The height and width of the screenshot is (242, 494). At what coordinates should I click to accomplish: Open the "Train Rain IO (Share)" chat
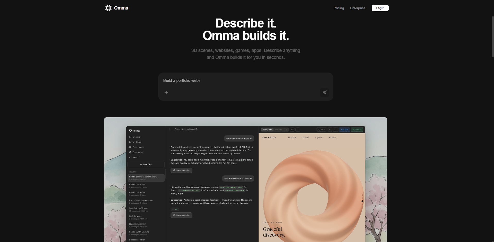[146, 210]
